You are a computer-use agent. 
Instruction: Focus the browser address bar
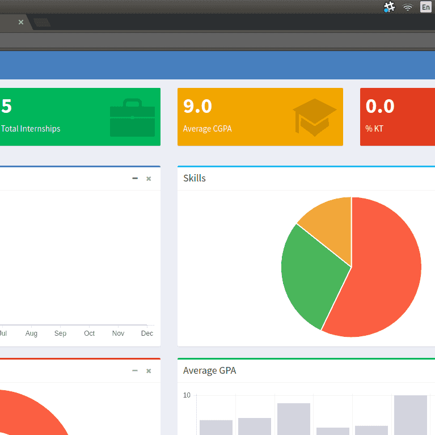tap(216, 40)
